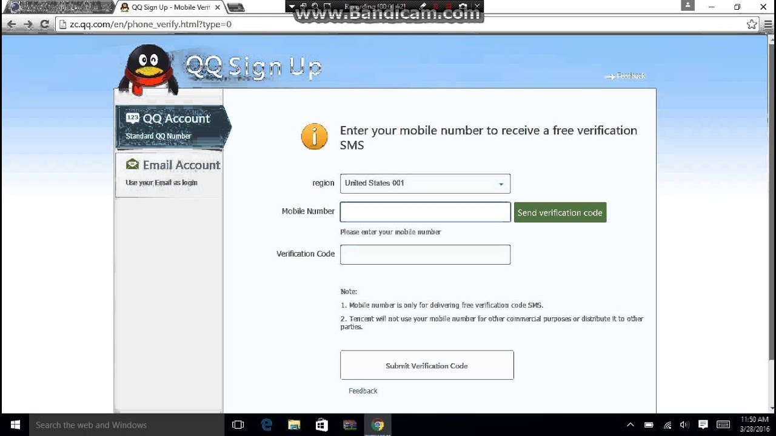The image size is (776, 436).
Task: Click the taskbar clock showing 11:50 AM
Action: tap(754, 424)
